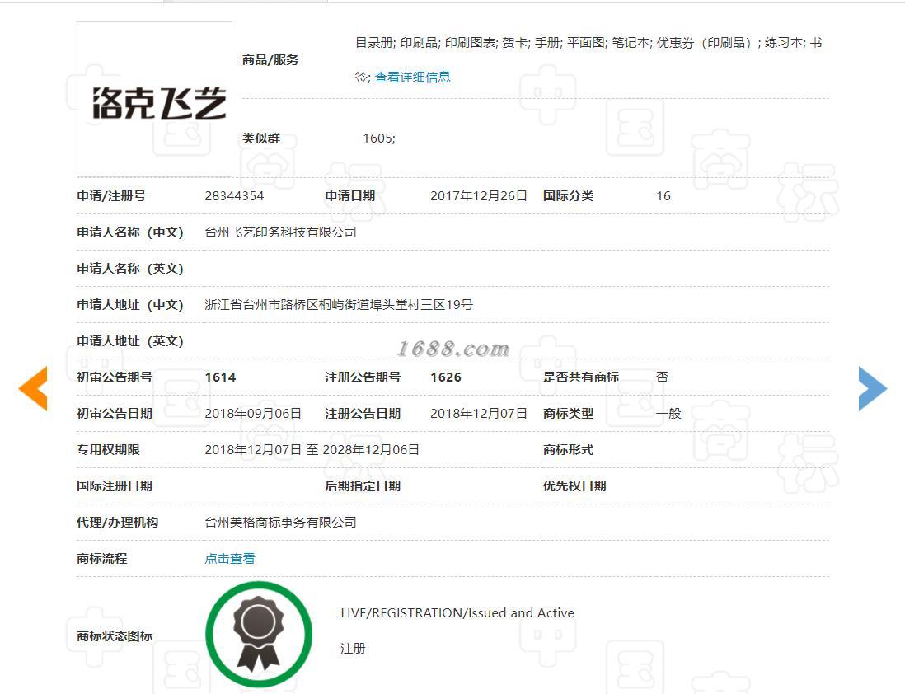
Task: Select preliminary announcement number 1614
Action: point(220,377)
